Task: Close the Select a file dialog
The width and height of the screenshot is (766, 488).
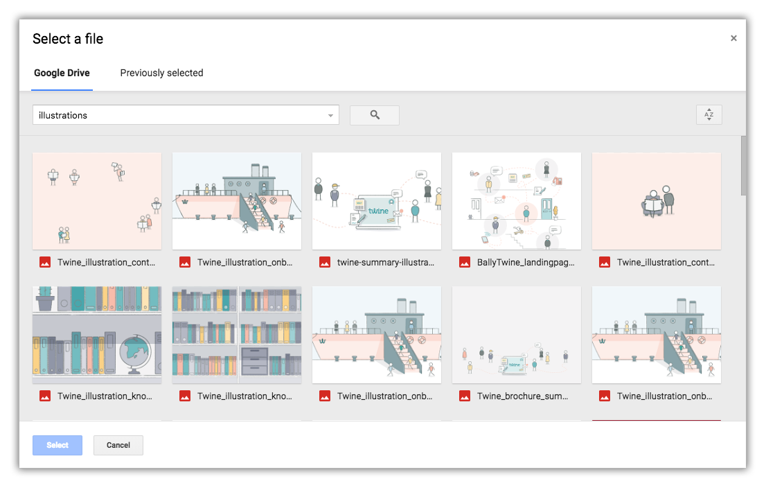Action: (733, 39)
